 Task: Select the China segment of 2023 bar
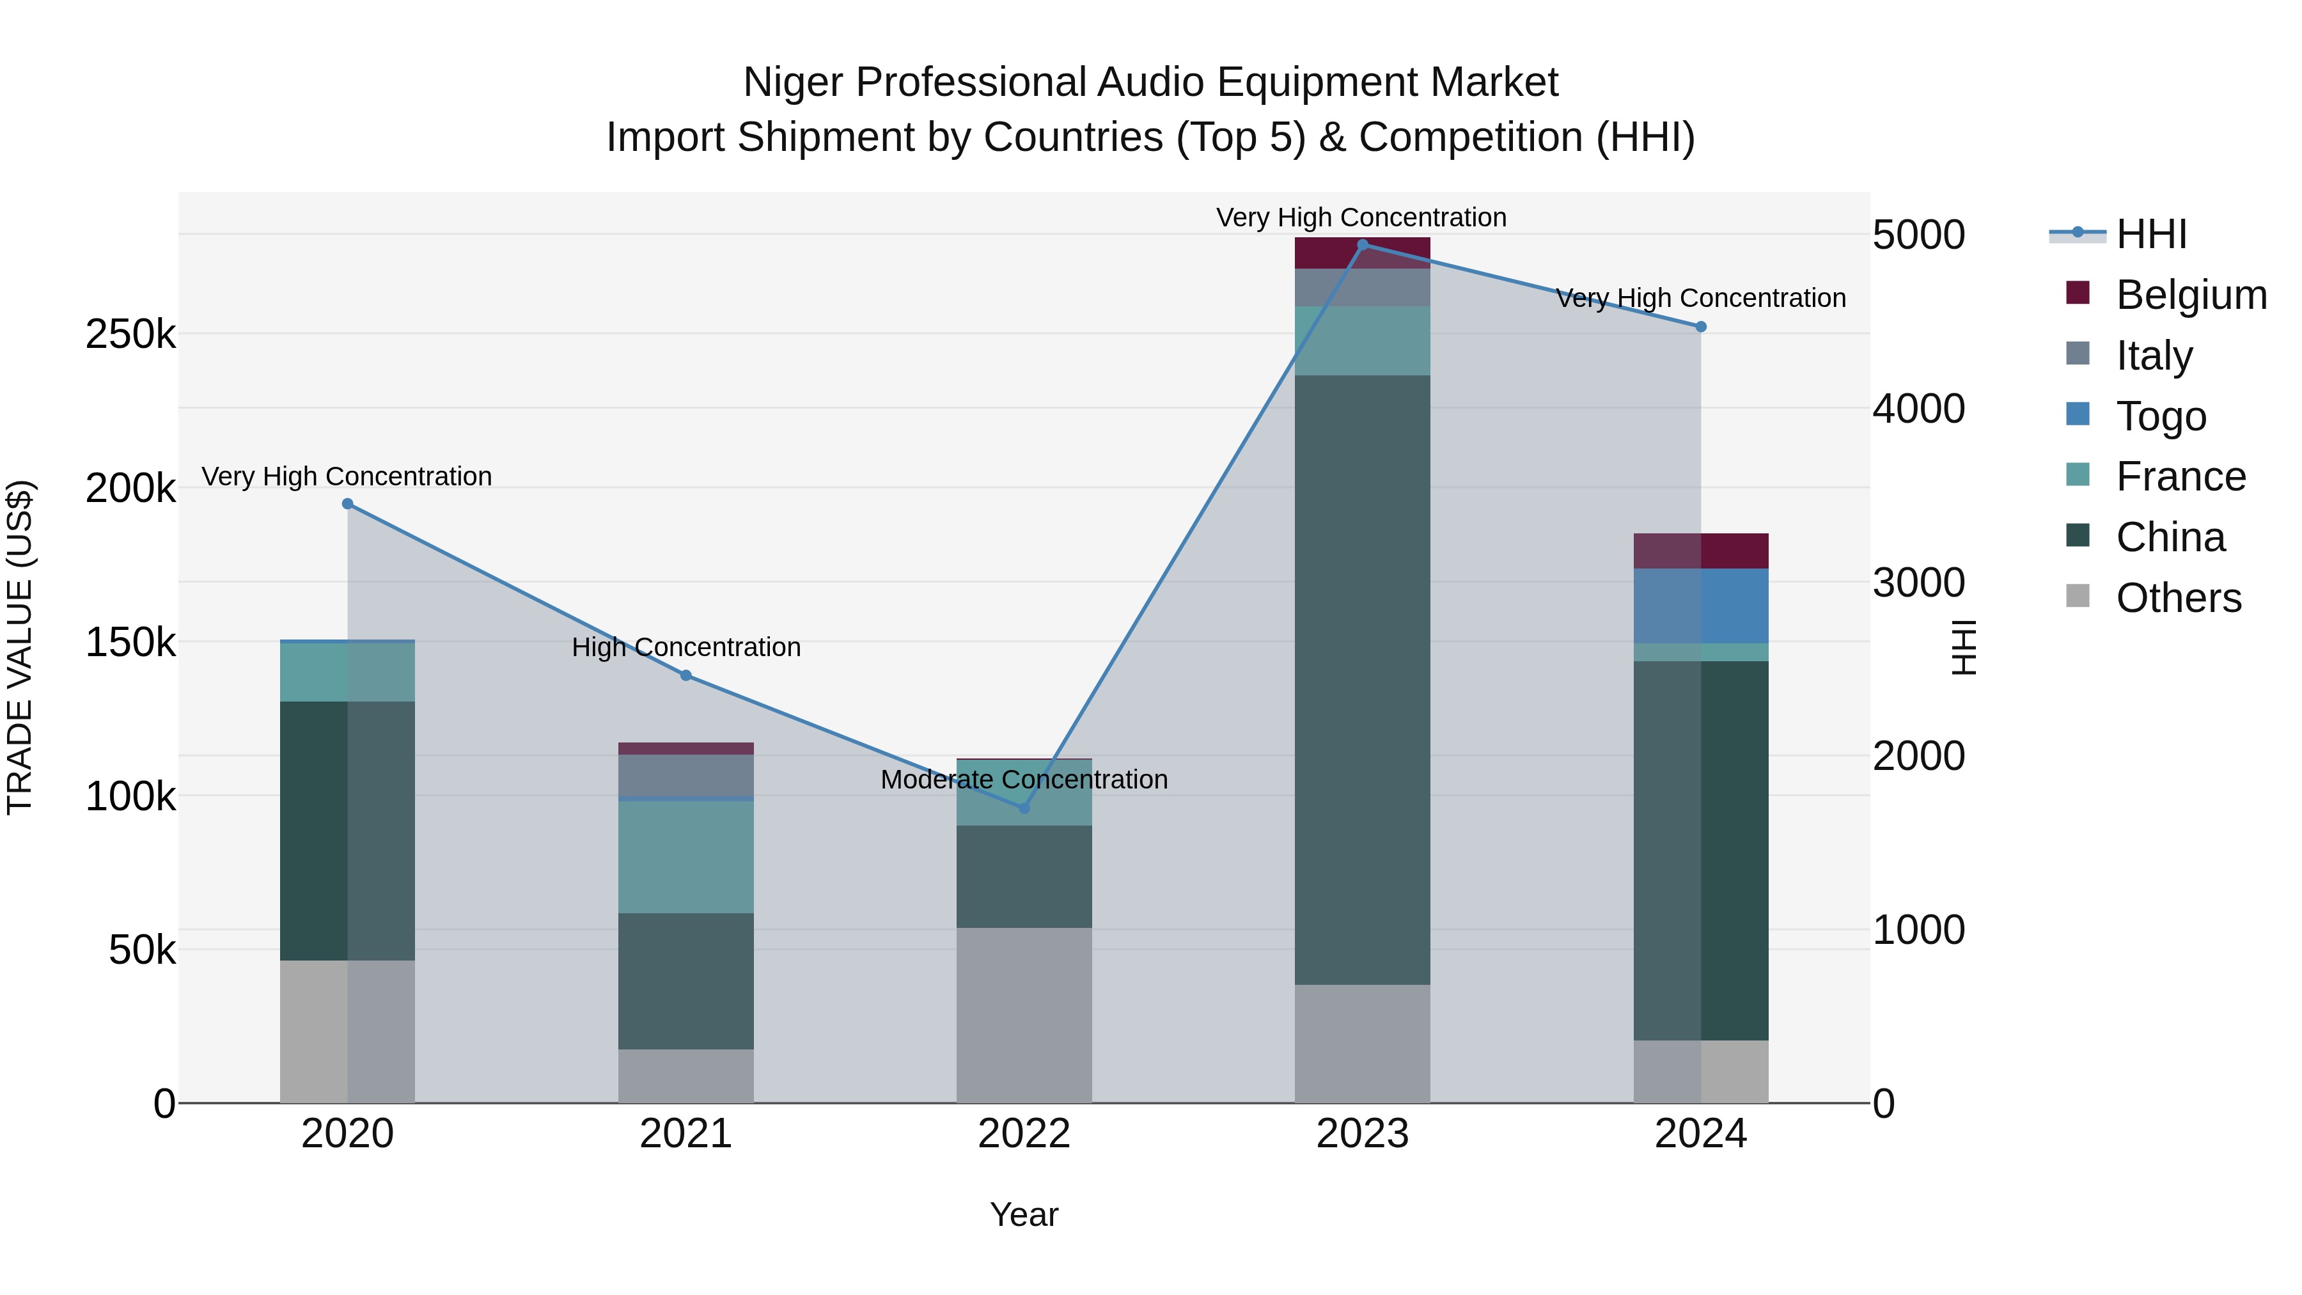pos(1363,680)
